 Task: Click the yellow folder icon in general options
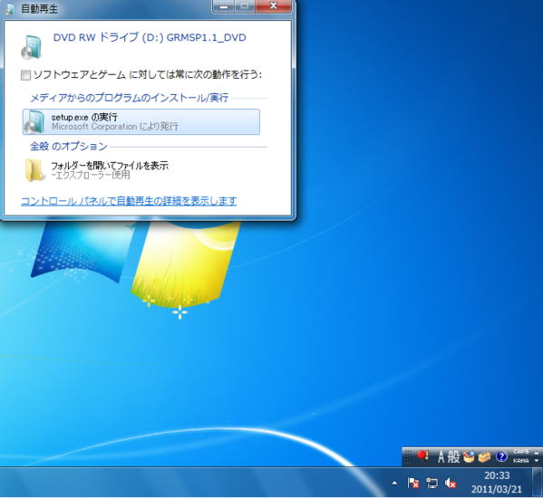(x=35, y=170)
